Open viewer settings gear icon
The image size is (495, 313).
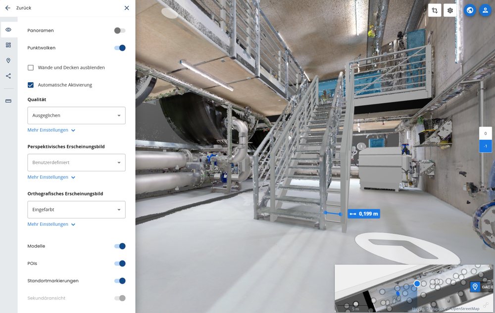pos(450,10)
